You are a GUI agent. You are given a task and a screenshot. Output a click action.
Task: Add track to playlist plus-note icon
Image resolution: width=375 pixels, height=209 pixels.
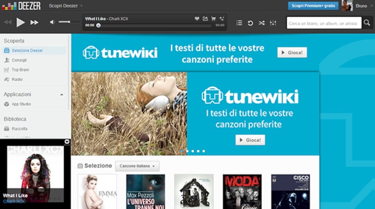tap(221, 19)
